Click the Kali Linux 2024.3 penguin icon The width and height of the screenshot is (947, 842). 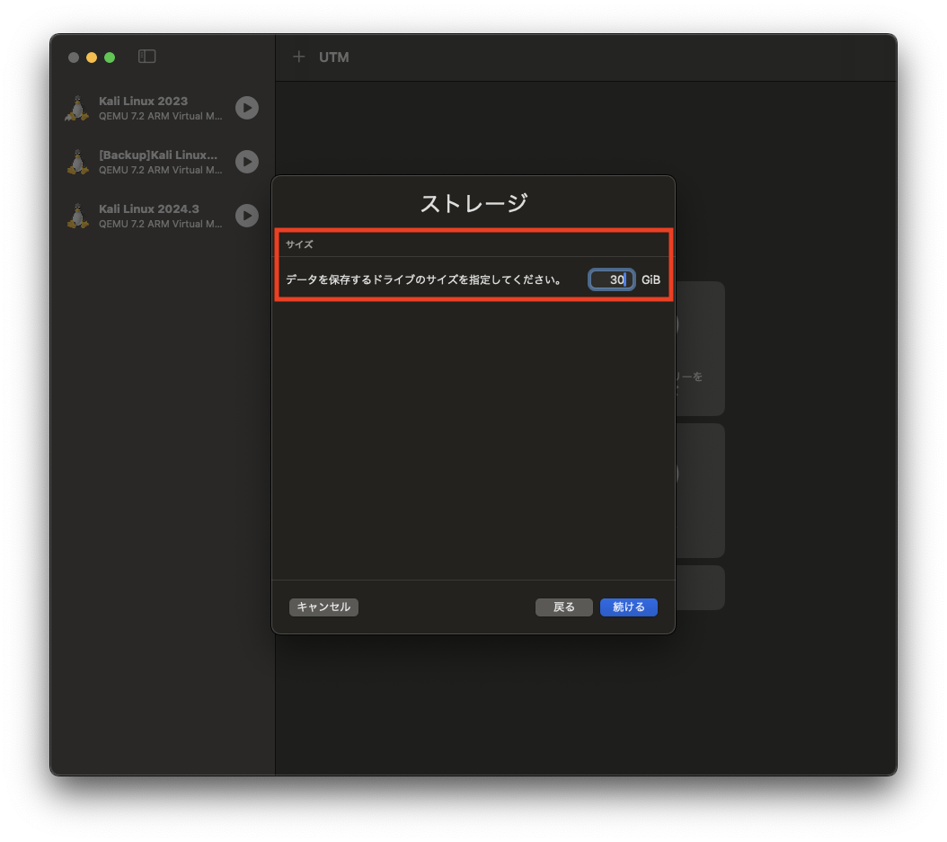point(76,216)
